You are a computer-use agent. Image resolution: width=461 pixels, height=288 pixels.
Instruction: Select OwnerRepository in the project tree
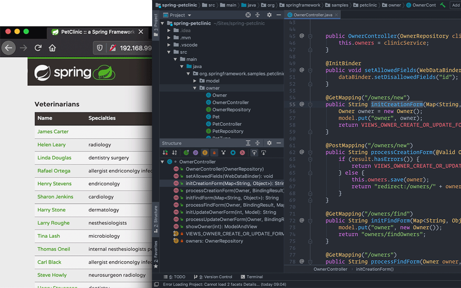(231, 110)
